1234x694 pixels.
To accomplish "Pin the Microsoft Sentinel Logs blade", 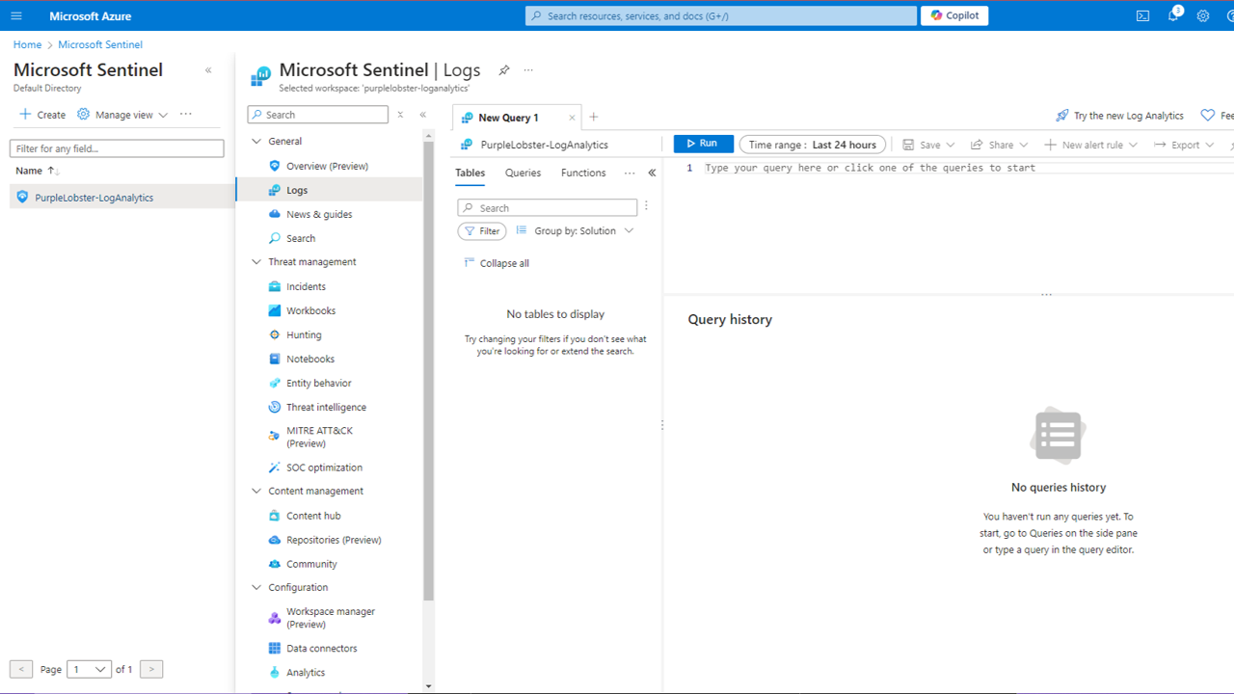I will click(503, 70).
